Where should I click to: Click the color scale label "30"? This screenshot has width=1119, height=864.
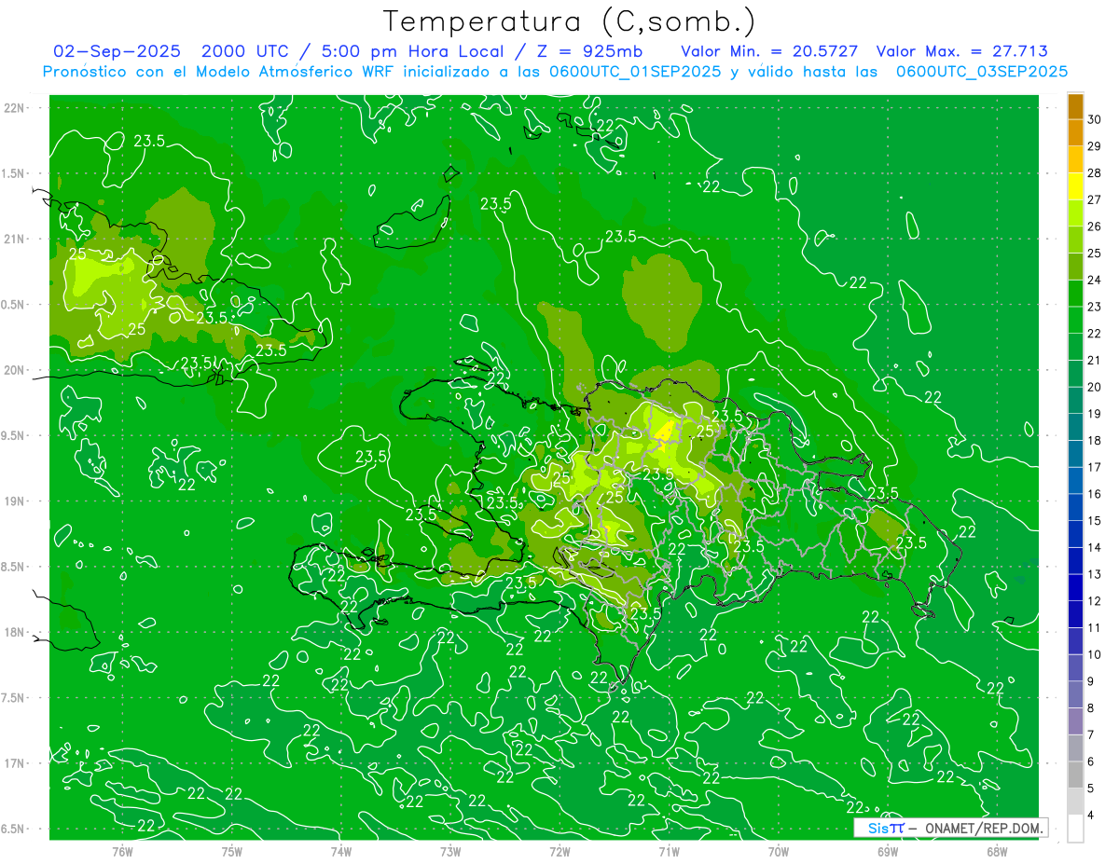pos(1095,119)
